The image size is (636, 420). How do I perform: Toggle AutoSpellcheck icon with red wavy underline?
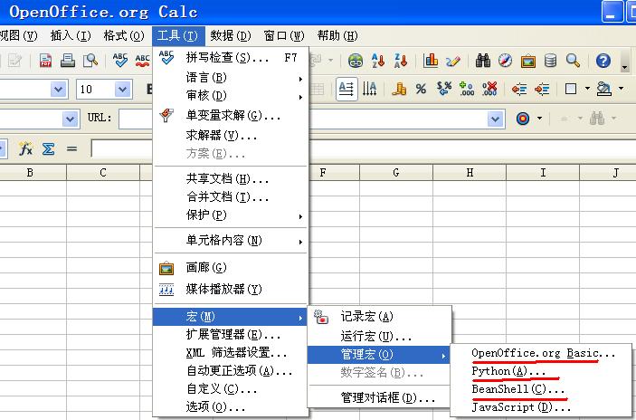pos(143,61)
